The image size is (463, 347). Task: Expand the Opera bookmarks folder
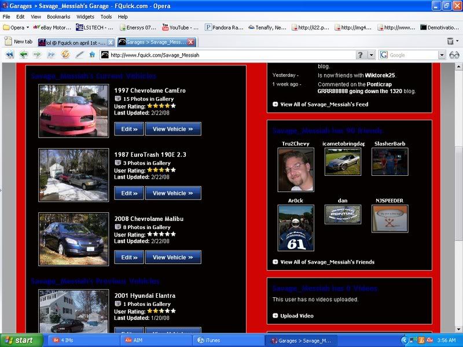[x=16, y=27]
